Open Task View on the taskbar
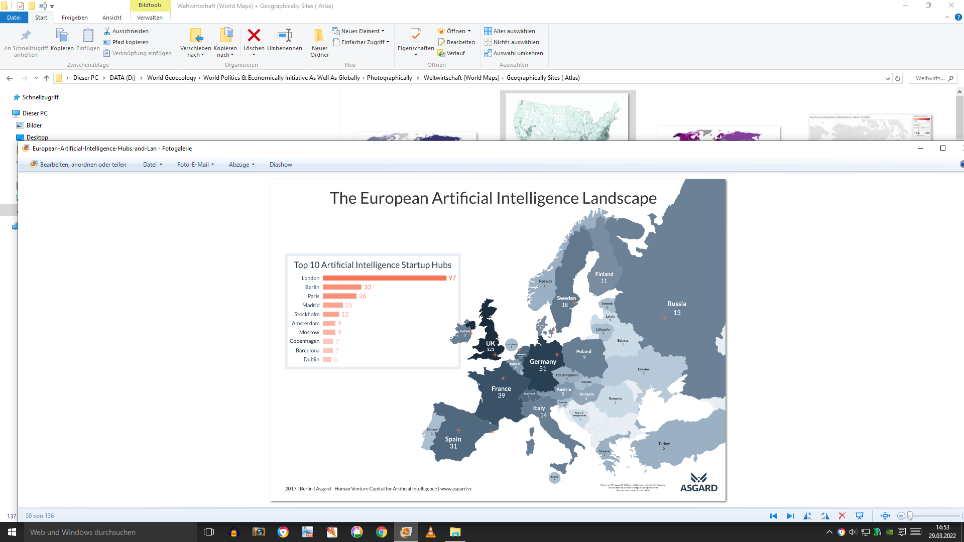The image size is (964, 542). point(209,532)
